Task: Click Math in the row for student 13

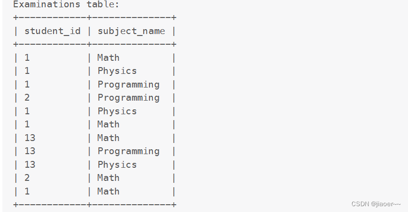Action: tap(109, 138)
